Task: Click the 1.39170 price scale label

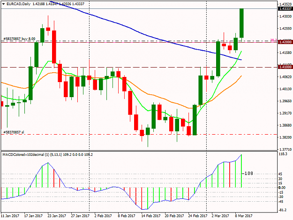Action: click(x=285, y=113)
